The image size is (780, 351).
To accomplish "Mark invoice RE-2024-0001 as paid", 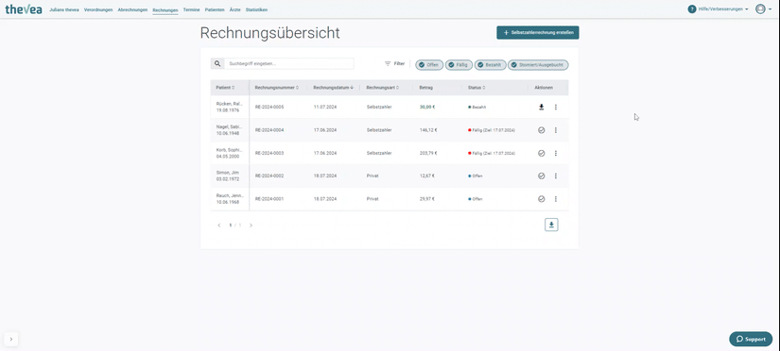I will tap(541, 198).
